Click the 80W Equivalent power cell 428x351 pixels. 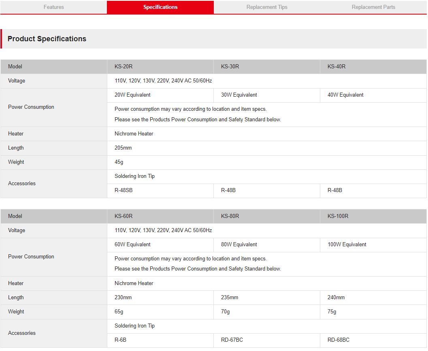pos(239,245)
